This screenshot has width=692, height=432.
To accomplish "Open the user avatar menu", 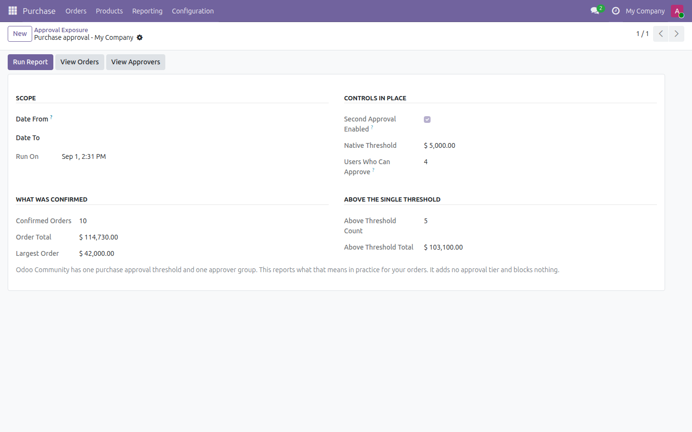I will [677, 11].
